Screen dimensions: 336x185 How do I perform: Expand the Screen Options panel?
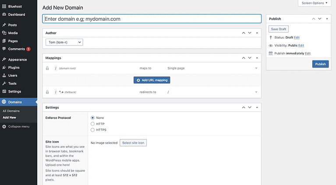(x=315, y=3)
